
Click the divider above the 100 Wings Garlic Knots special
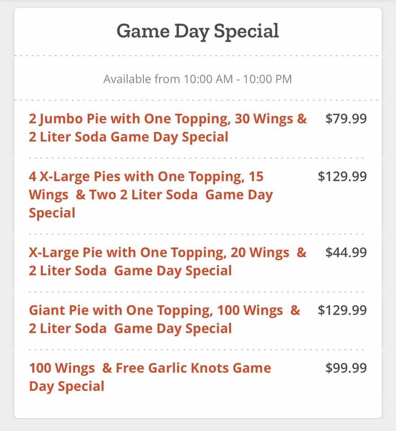(198, 350)
